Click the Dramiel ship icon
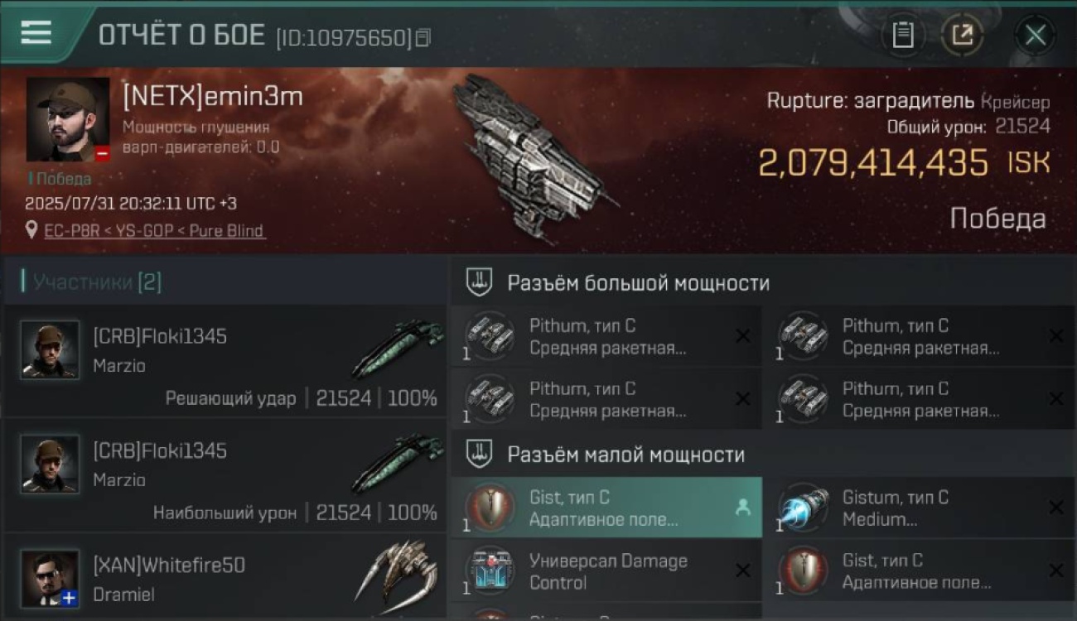Screen dimensions: 1077x621 [397, 573]
